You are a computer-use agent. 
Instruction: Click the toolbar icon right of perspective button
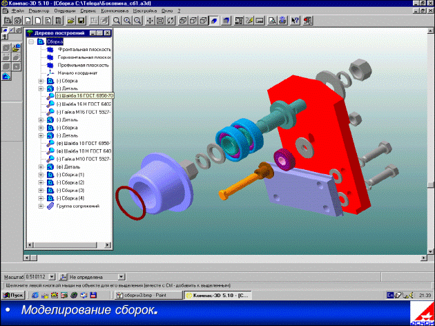click(x=238, y=21)
